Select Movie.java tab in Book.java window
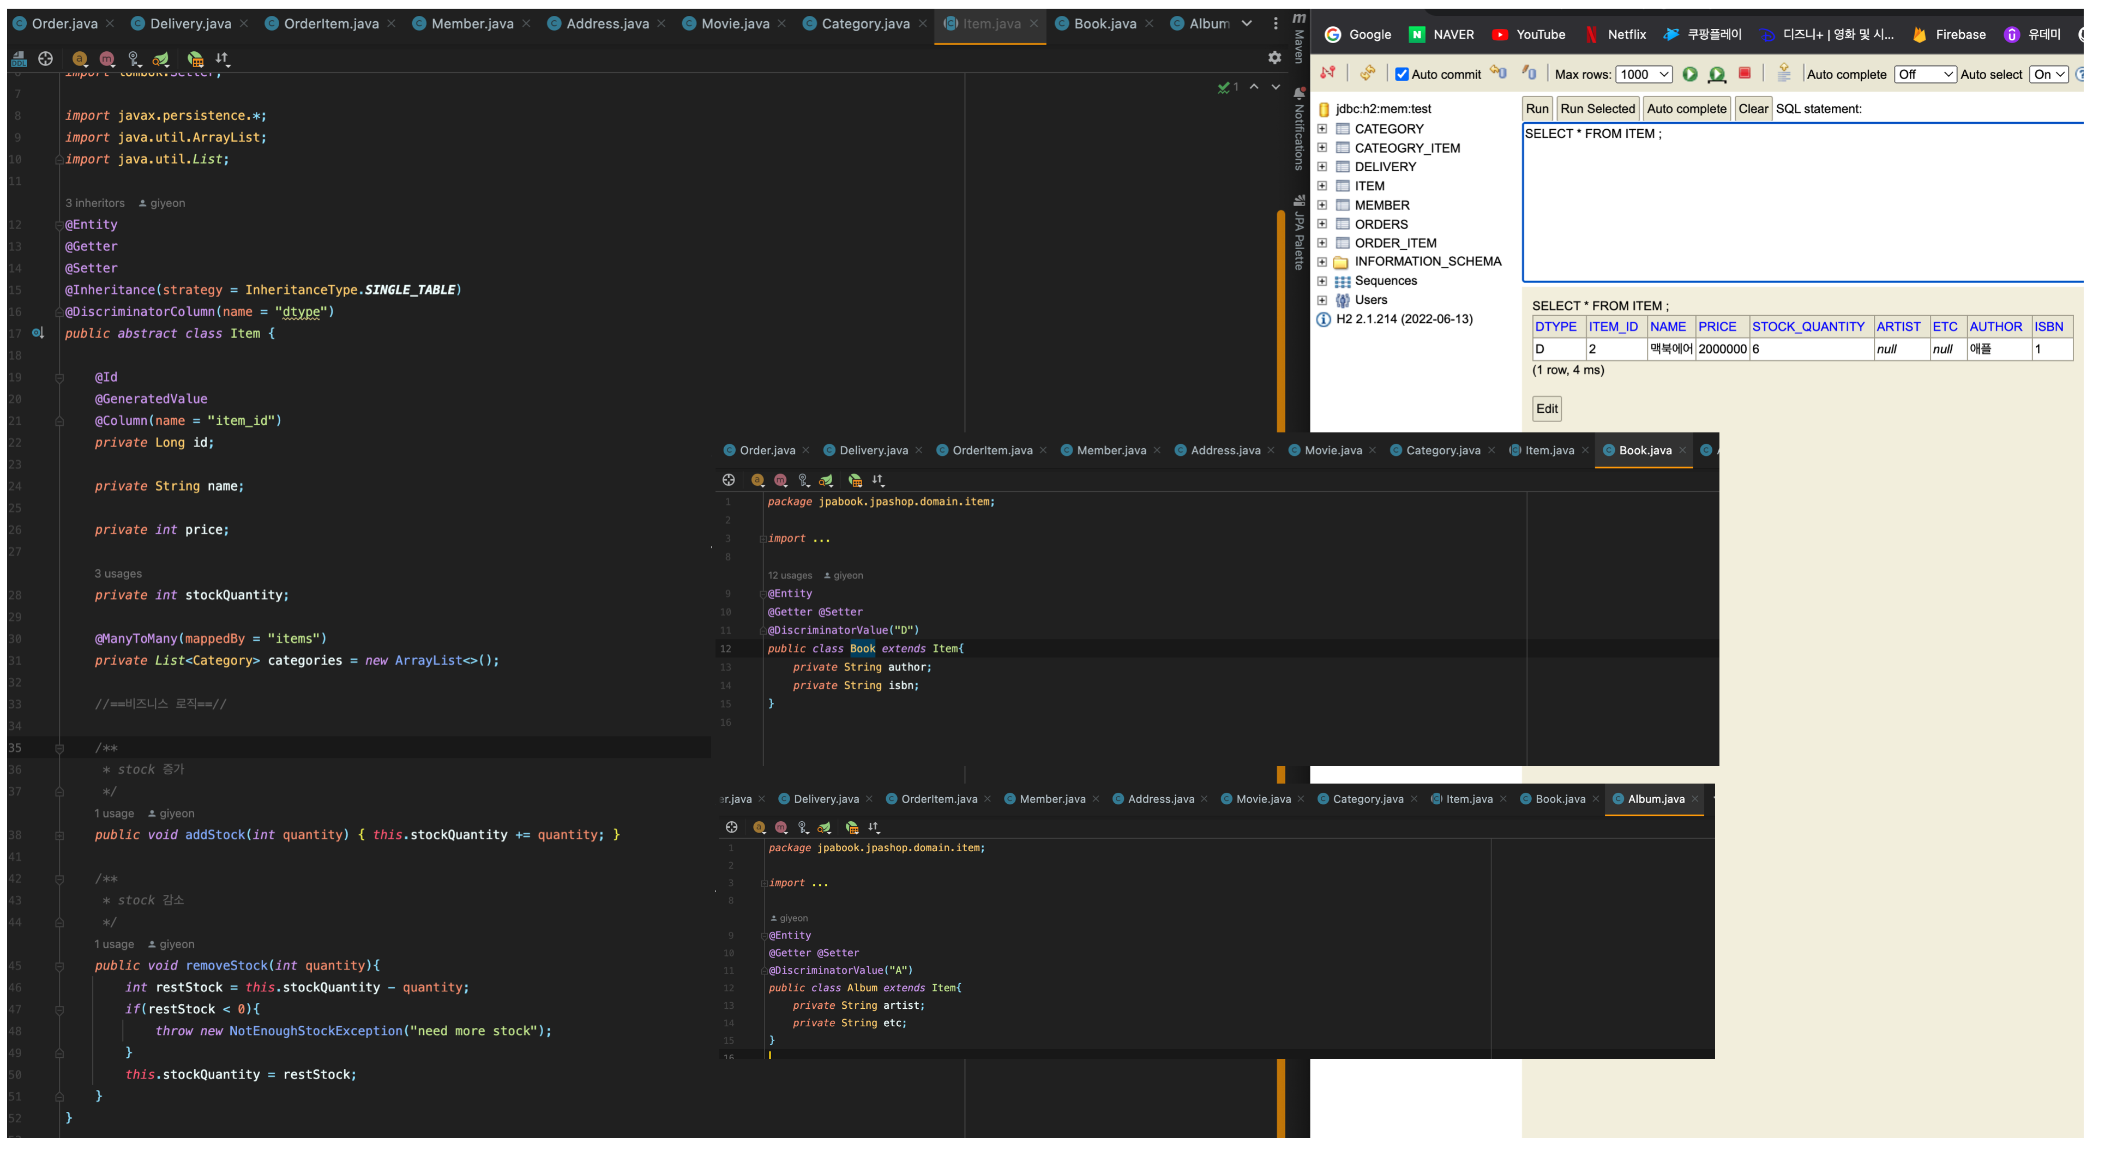The height and width of the screenshot is (1156, 2105). 1332,450
